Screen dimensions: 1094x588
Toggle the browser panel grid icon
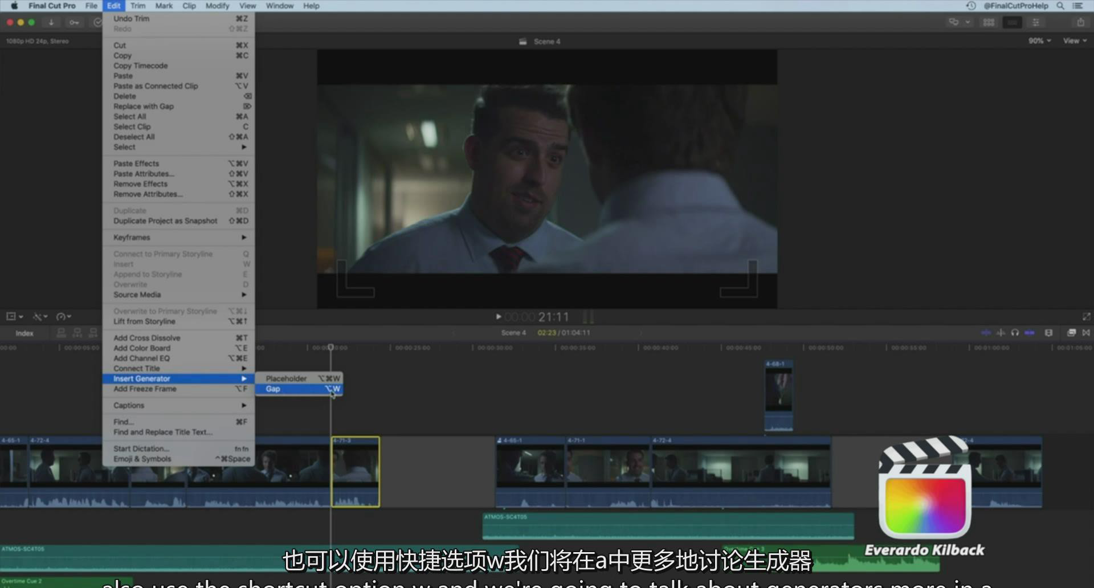coord(989,22)
